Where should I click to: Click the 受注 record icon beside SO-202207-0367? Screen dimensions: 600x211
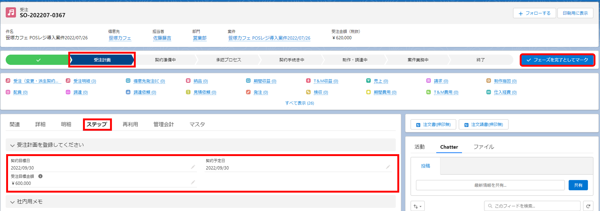tap(11, 13)
